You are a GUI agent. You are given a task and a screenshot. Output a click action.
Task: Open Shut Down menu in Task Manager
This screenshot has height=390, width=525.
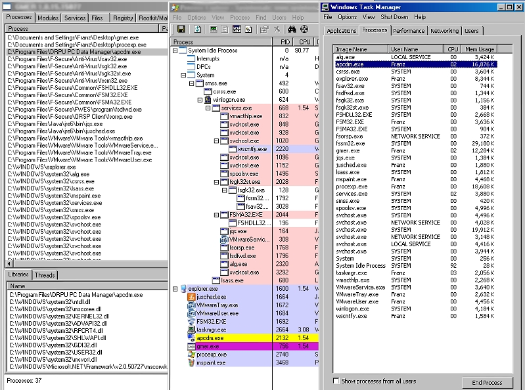pos(394,17)
